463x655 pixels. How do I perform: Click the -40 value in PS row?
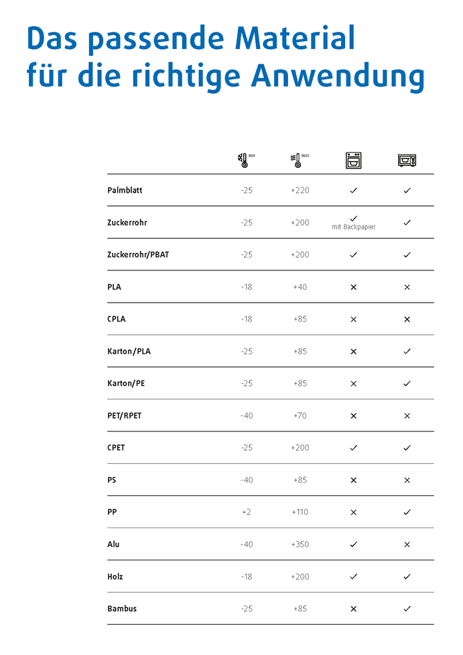coord(247,480)
